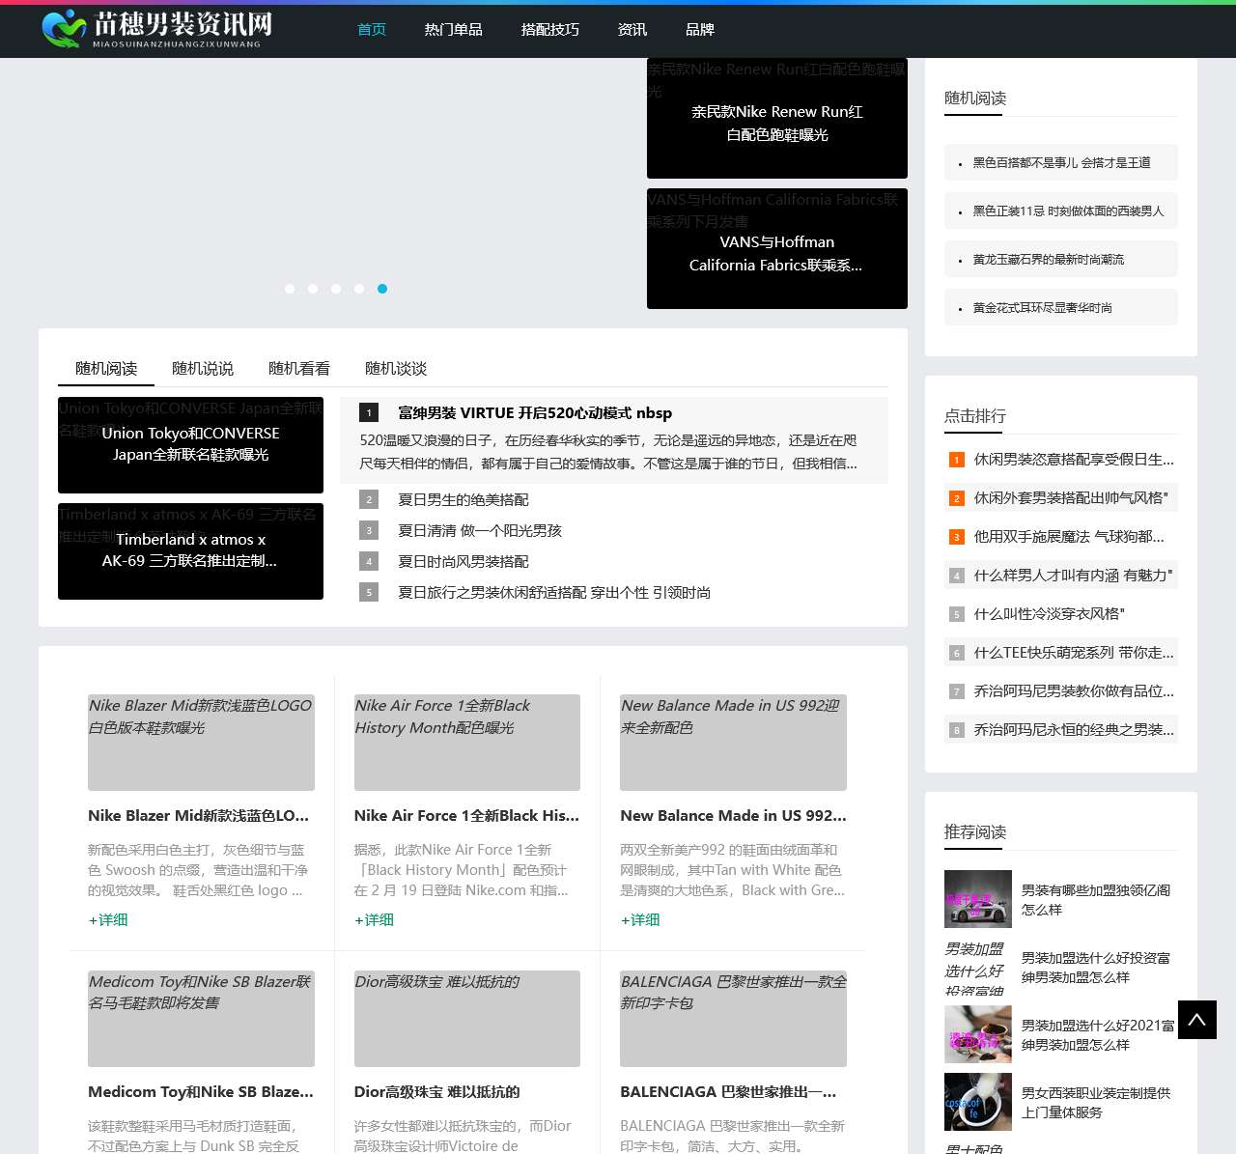This screenshot has width=1236, height=1154.
Task: Open article 富绅男装 VIRTUE 开启520心动模式
Action: click(535, 412)
